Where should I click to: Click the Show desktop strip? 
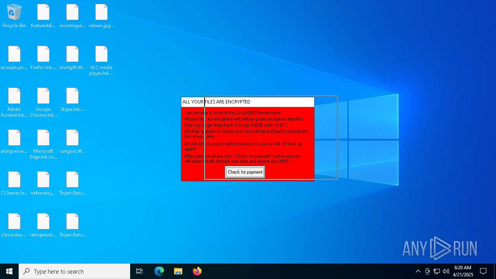click(x=495, y=271)
